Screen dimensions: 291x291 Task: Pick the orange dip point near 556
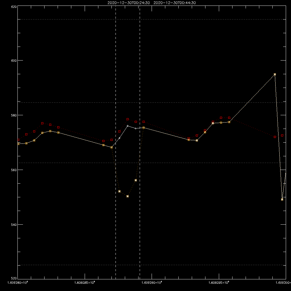[136, 180]
